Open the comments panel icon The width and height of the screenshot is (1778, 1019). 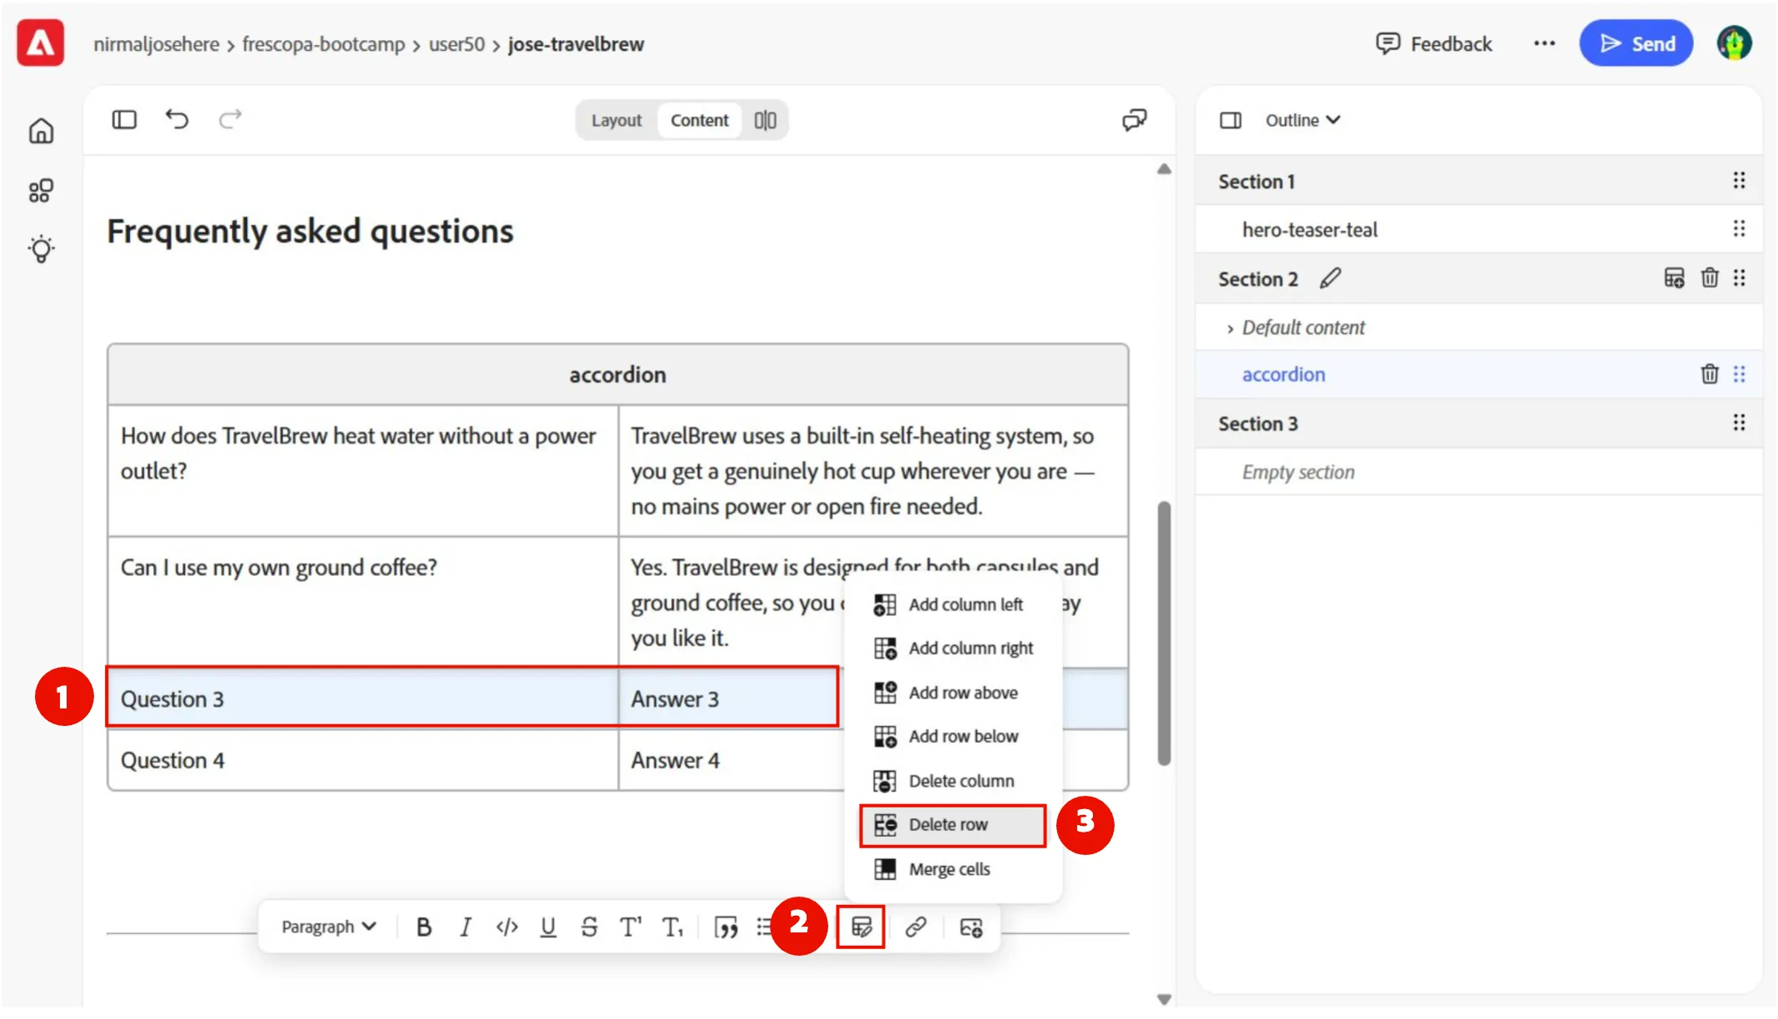[x=1135, y=120]
